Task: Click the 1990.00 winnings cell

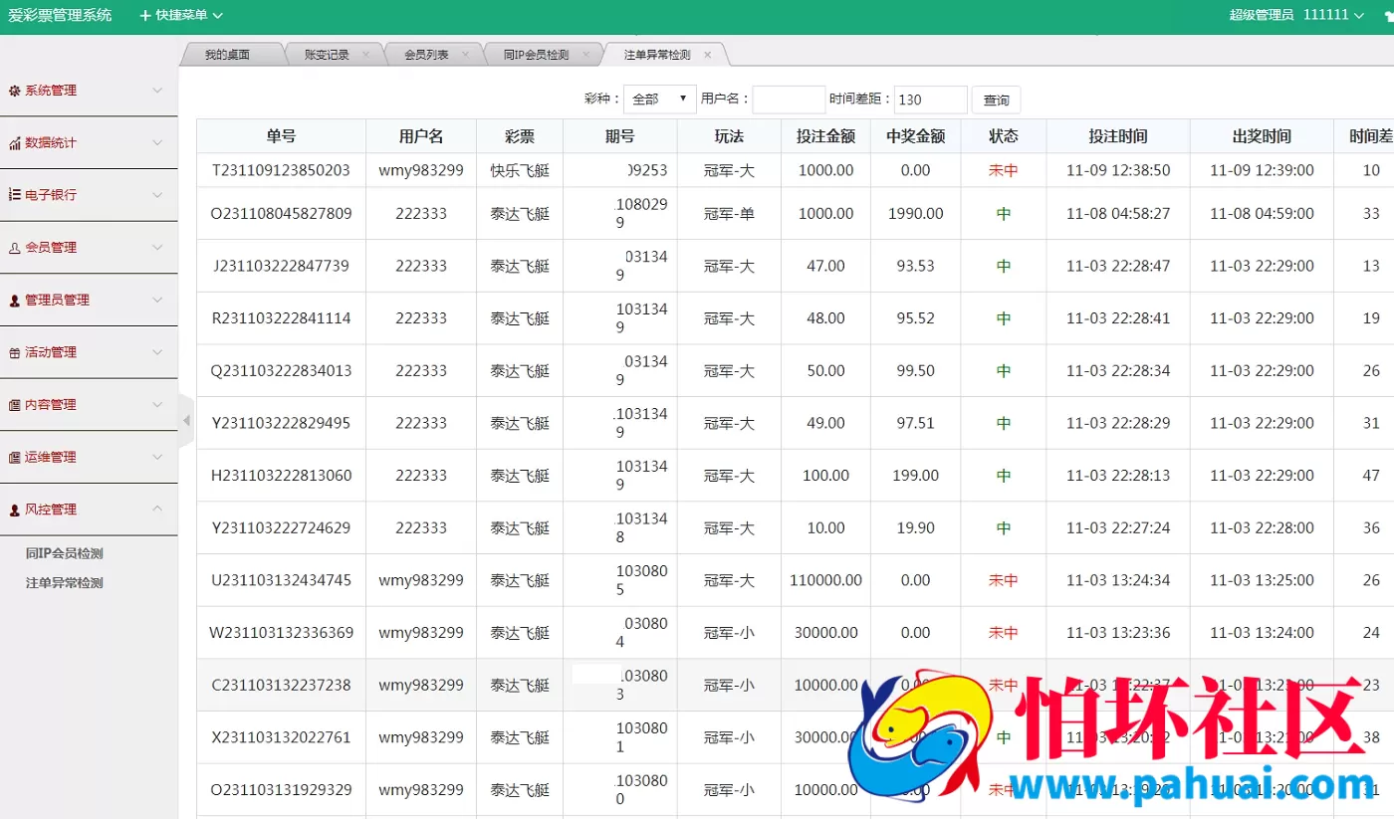Action: point(915,213)
